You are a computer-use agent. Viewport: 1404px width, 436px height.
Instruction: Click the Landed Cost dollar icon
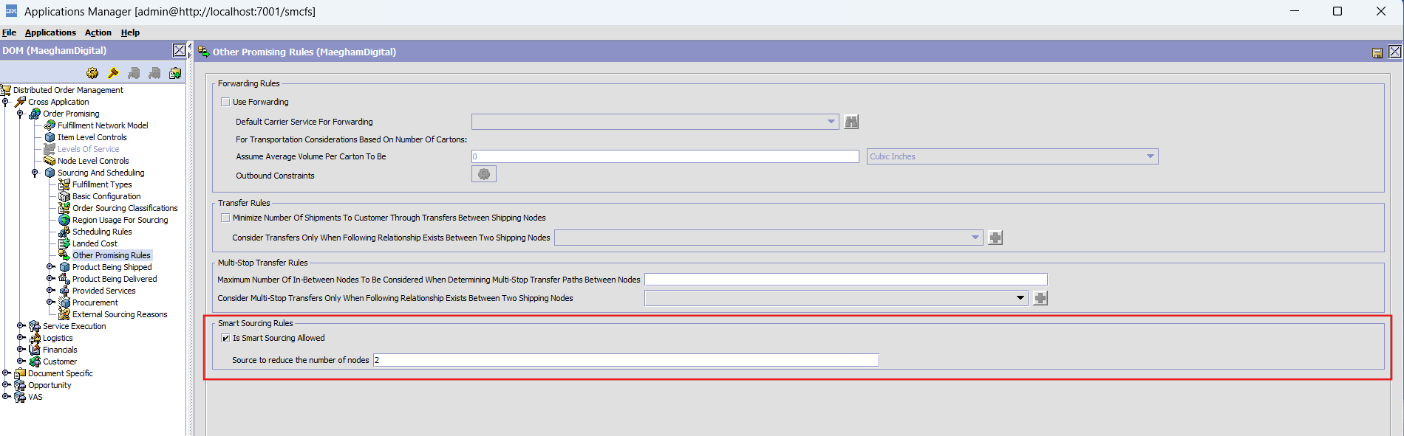click(64, 243)
